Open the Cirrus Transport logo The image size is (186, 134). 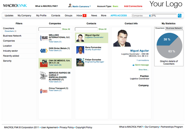point(44,91)
